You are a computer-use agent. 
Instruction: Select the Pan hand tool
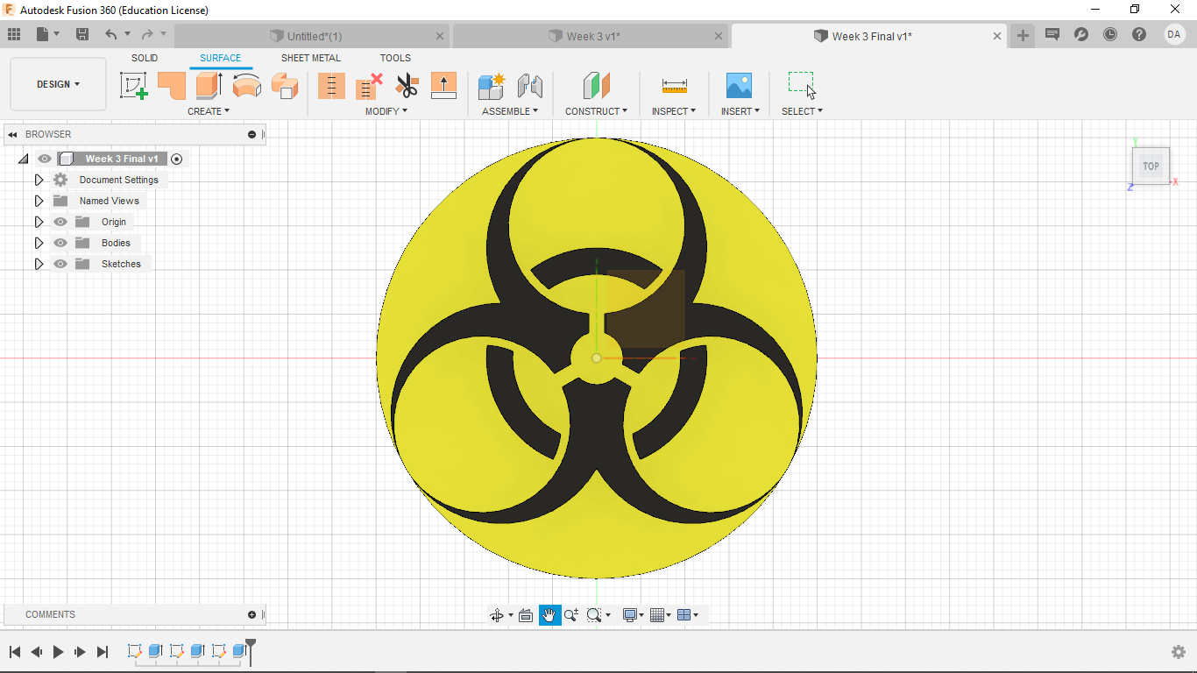point(549,615)
